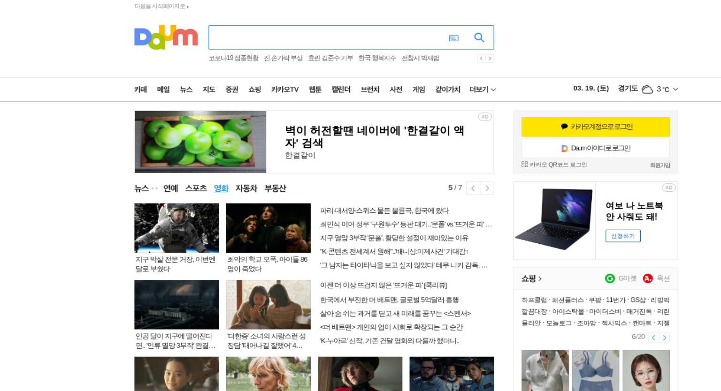Open headline 한국에서 부진한 더 배트맨
The image size is (721, 391).
tap(390, 300)
